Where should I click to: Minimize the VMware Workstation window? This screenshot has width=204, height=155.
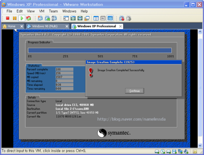[187, 5]
